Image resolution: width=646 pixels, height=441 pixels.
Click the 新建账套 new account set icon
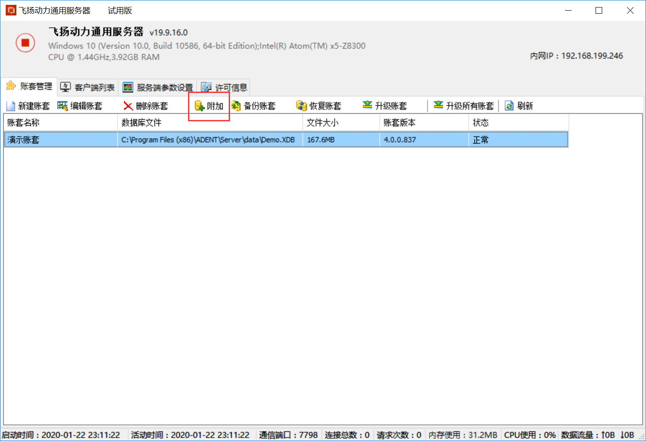11,106
